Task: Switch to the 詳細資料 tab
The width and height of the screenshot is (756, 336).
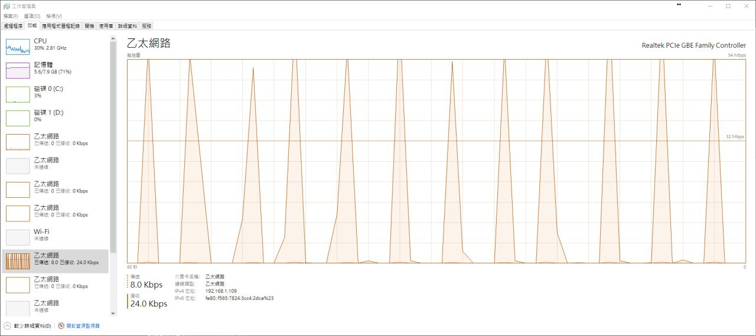Action: [x=128, y=26]
